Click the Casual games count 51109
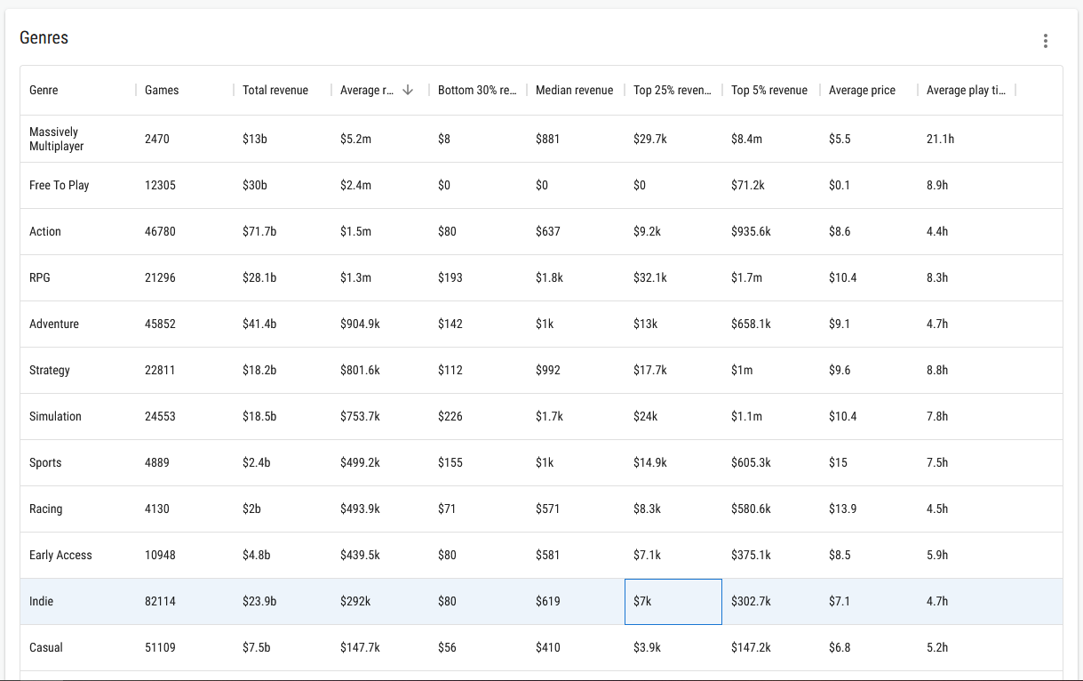 pos(160,647)
